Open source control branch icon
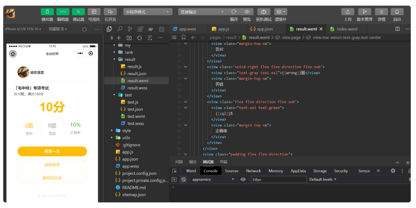Image resolution: width=416 pixels, height=208 pixels. tap(130, 29)
